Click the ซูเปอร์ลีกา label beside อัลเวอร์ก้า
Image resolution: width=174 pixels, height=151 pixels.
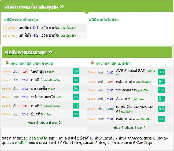coord(138,99)
